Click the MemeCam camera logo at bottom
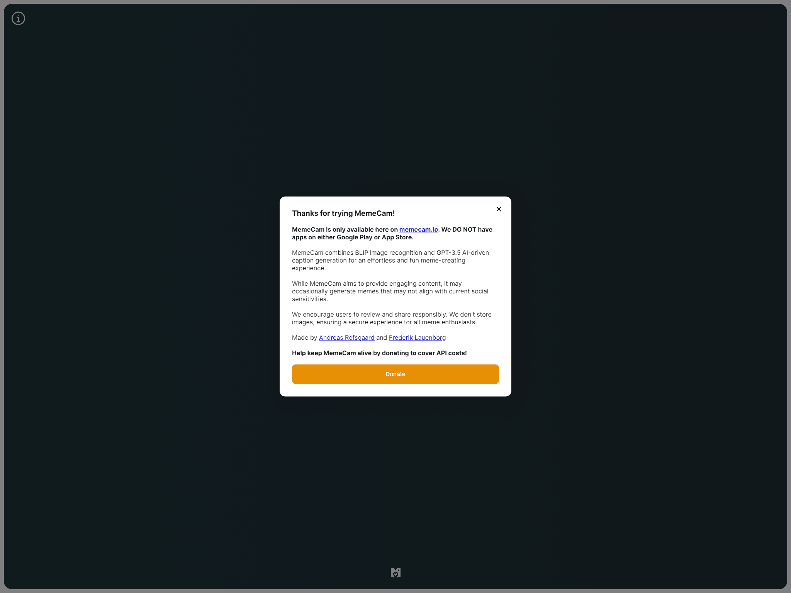 395,573
